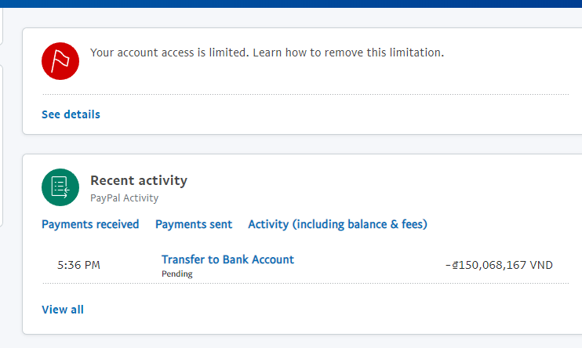The image size is (582, 348).
Task: Click the blue header bar
Action: point(291,3)
